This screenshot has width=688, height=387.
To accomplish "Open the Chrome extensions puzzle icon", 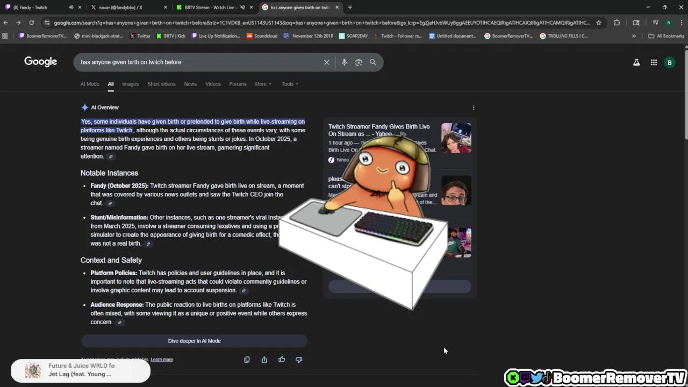I will tap(617, 23).
